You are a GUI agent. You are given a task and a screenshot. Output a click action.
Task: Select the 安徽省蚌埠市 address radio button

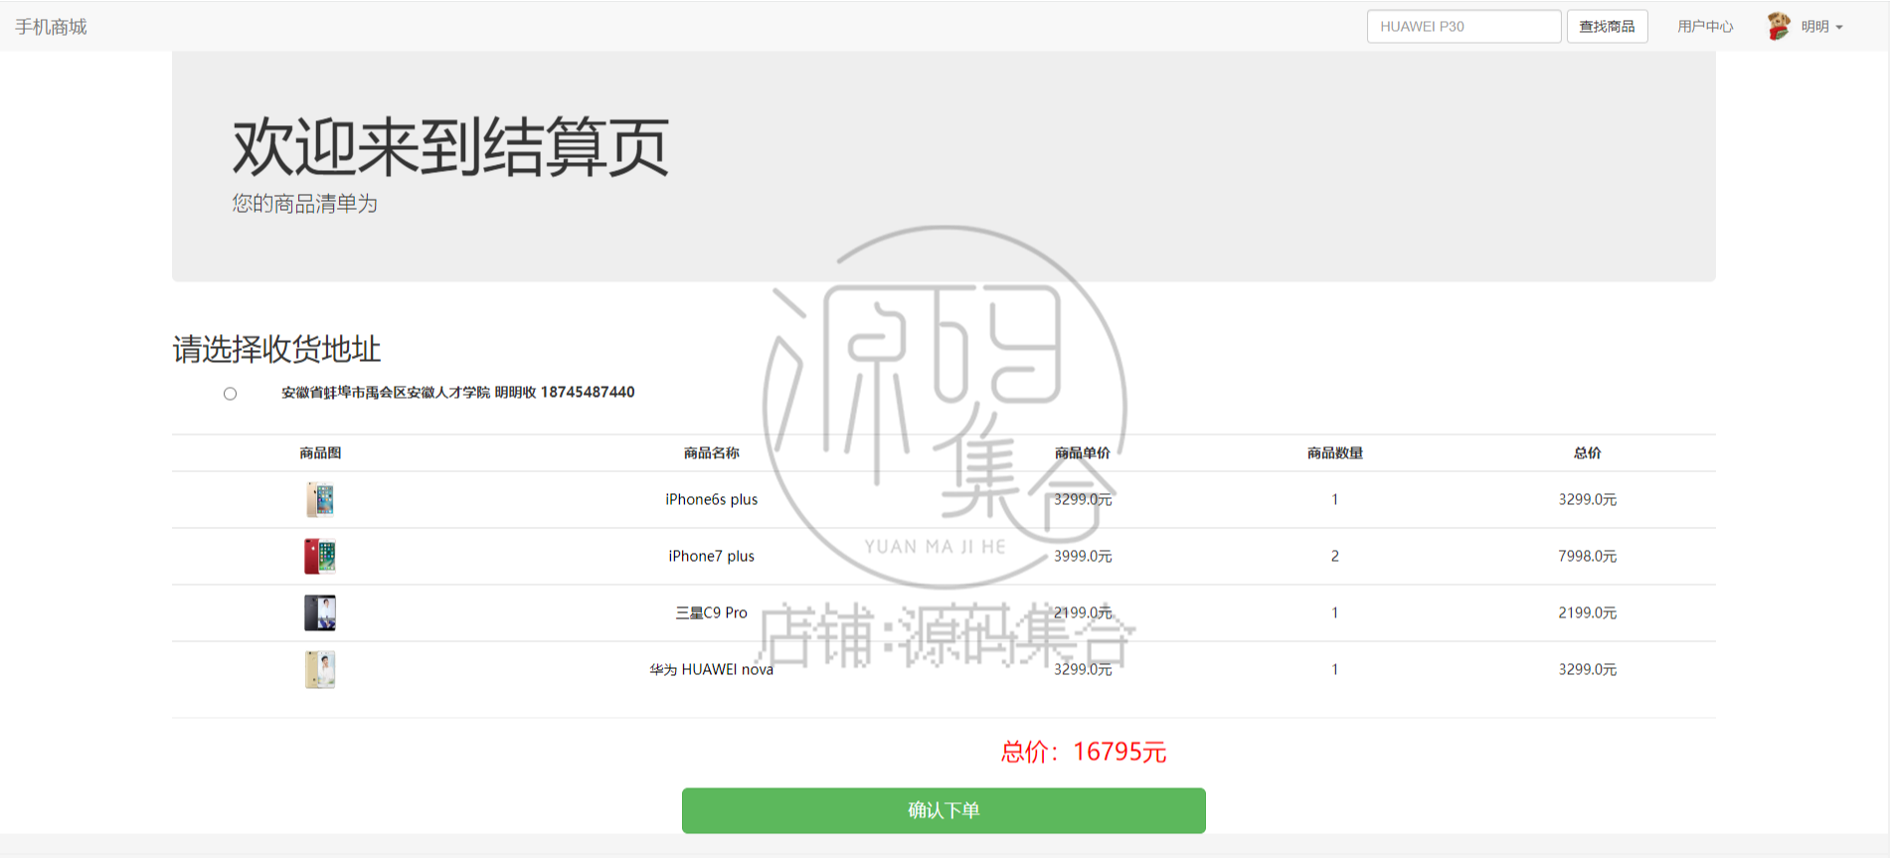(x=230, y=394)
